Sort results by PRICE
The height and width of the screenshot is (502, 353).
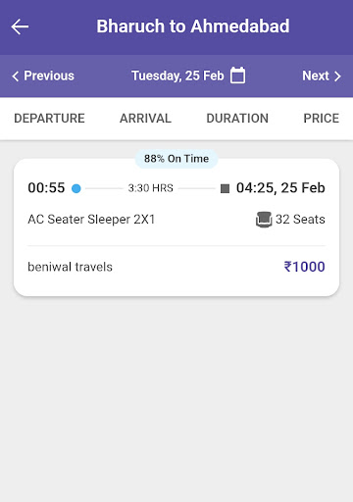[322, 119]
